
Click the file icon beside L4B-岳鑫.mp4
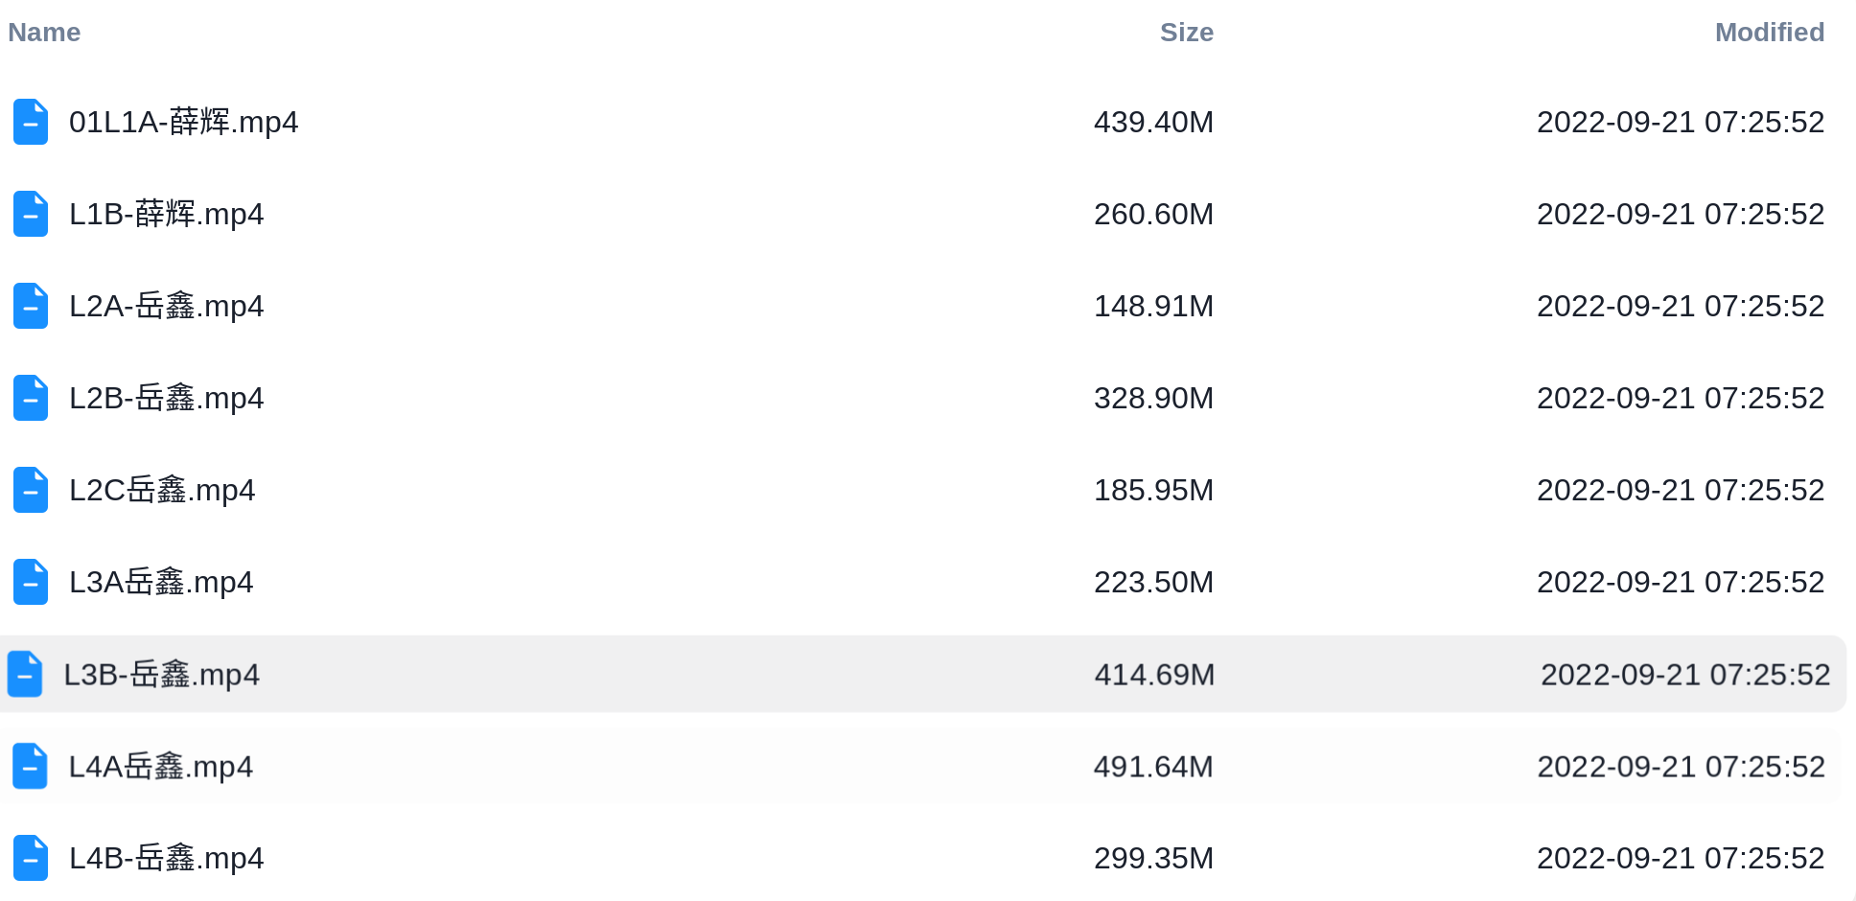tap(31, 858)
